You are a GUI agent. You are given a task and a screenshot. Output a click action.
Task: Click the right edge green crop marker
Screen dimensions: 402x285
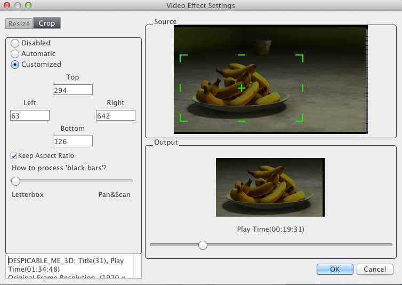(x=303, y=88)
